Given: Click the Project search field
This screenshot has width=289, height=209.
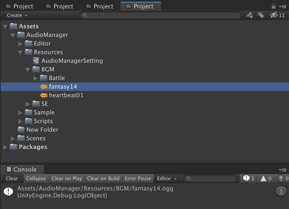Looking at the screenshot, I should 160,15.
